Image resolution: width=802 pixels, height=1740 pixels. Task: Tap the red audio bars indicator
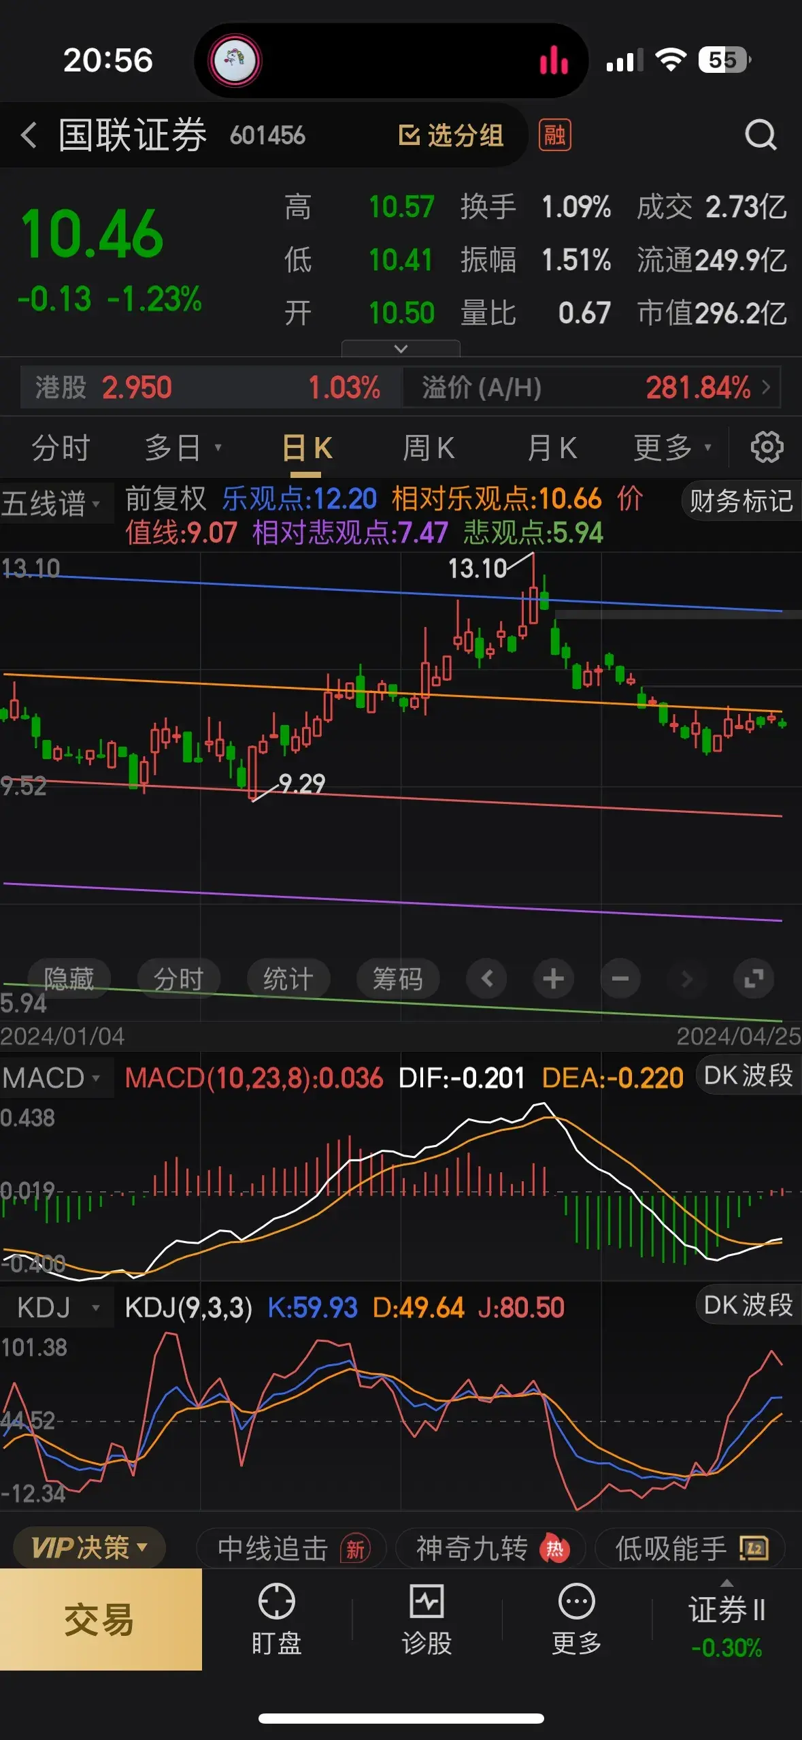tap(554, 60)
